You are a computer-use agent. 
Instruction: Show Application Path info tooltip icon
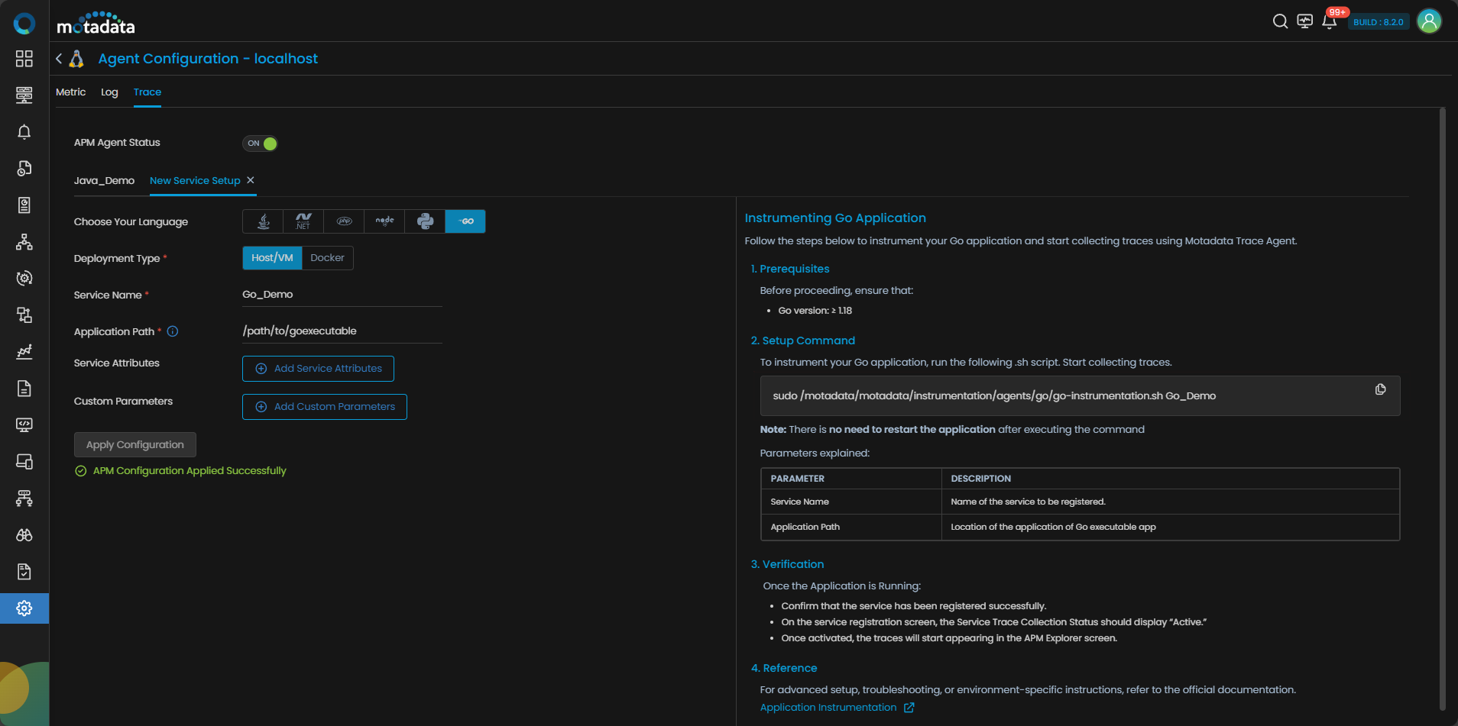pos(173,331)
